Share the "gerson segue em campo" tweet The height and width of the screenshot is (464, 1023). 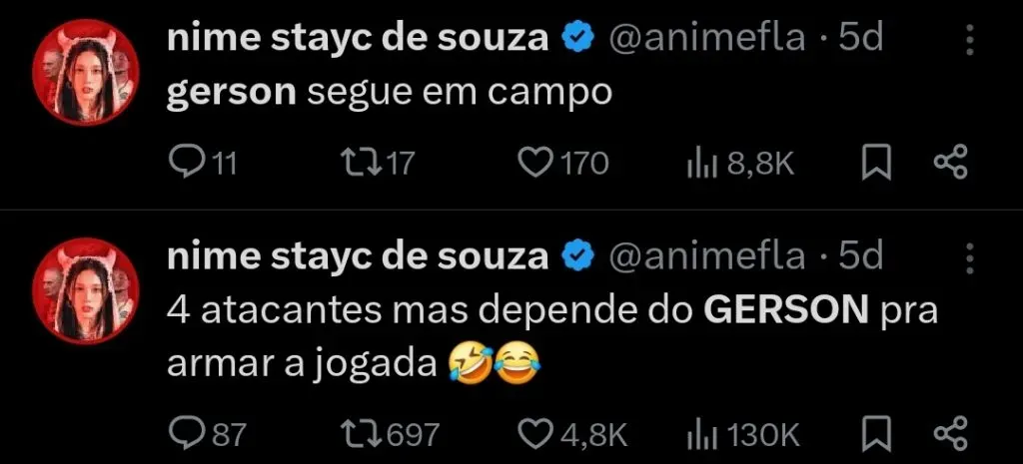pyautogui.click(x=950, y=163)
